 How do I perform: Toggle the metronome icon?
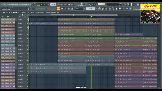(x=58, y=5)
